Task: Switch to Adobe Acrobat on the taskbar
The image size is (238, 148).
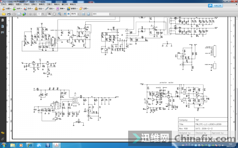Action: point(57,145)
